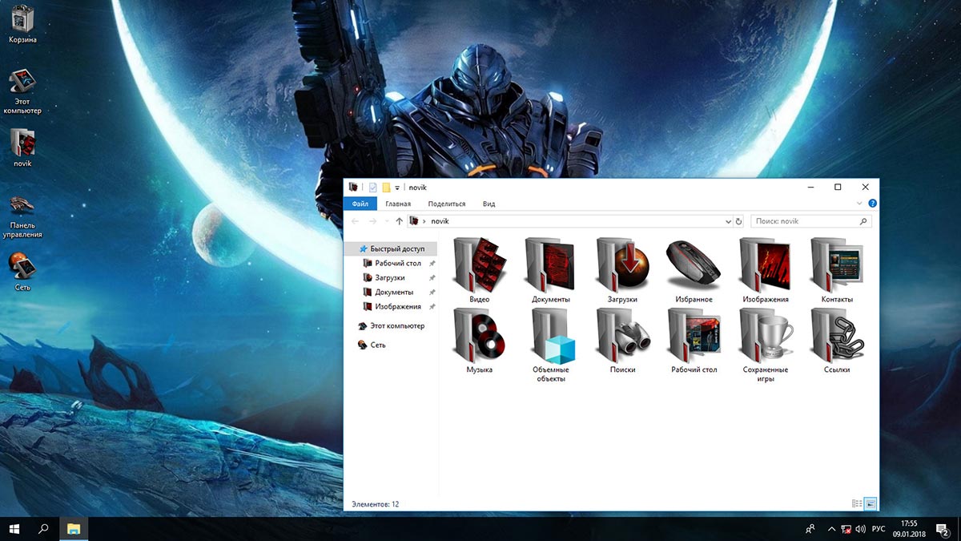Expand the address bar history dropdown
961x541 pixels.
click(x=728, y=221)
